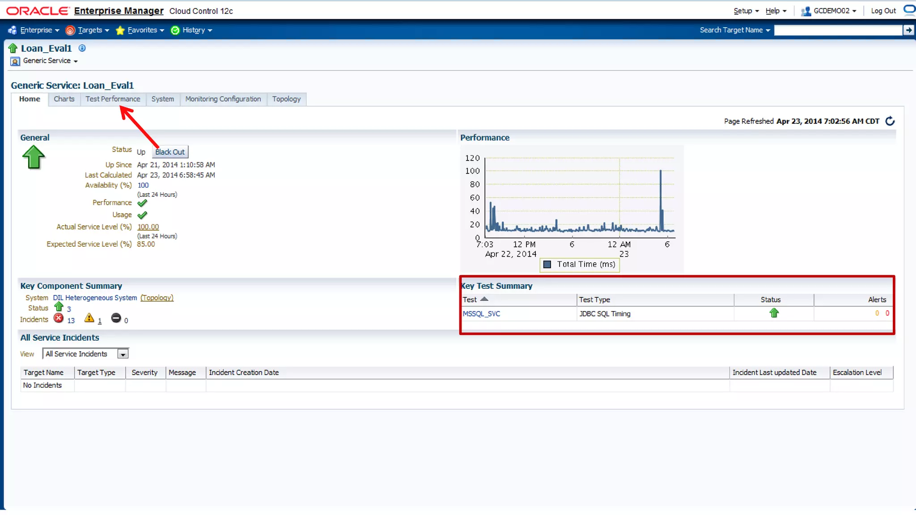Click the Log Out link

[883, 11]
